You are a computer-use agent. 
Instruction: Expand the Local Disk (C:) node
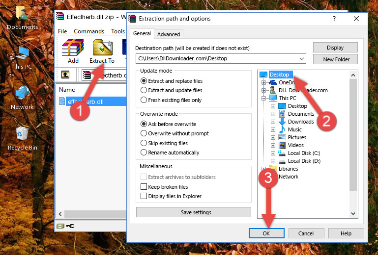[x=273, y=153]
